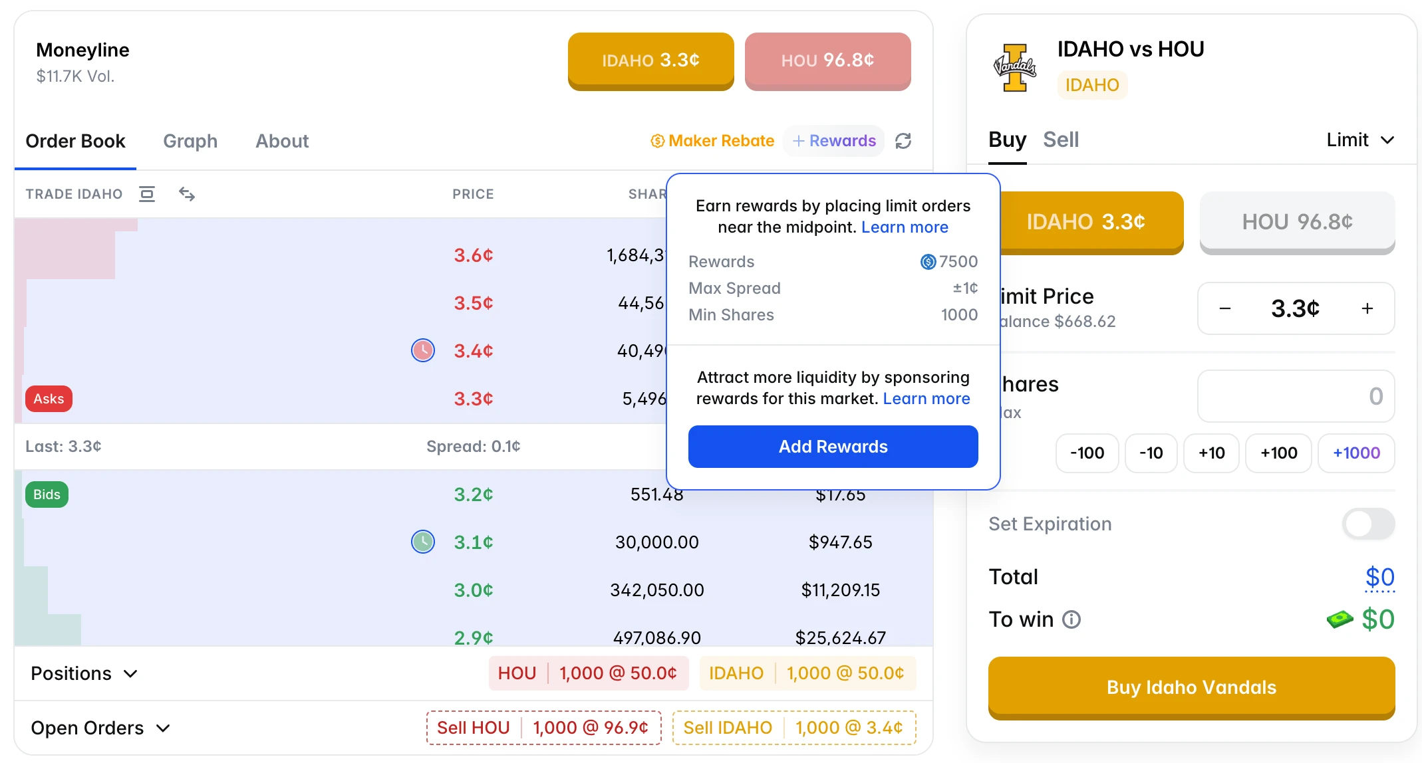This screenshot has width=1422, height=763.
Task: Click the rewards coin icon showing 7500
Action: coord(928,261)
